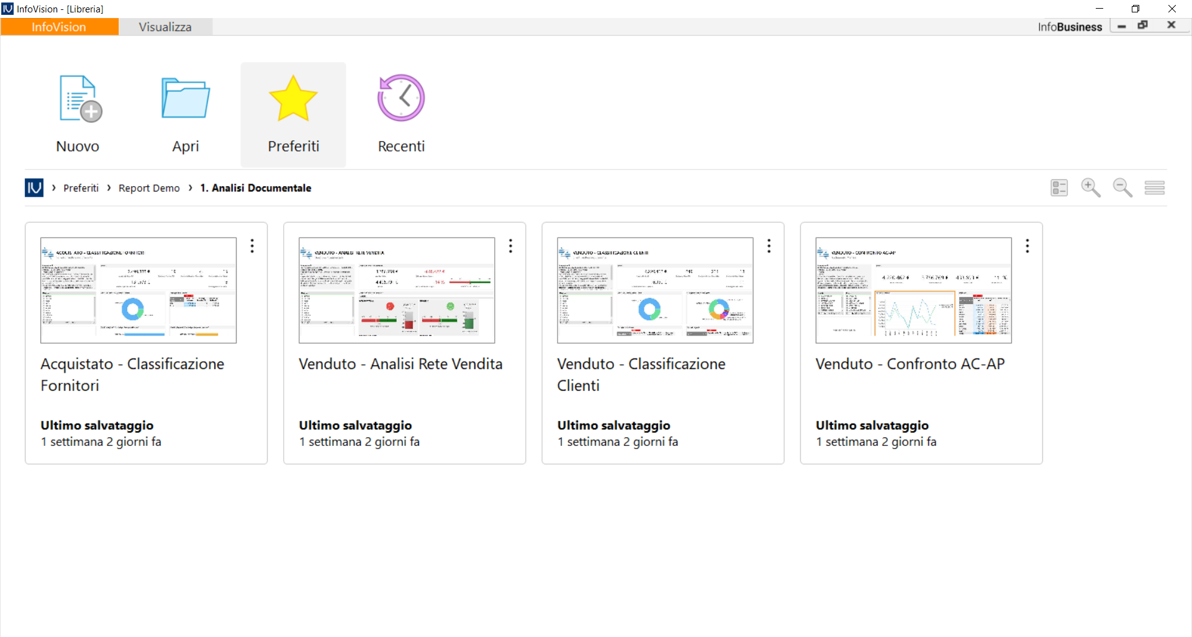The height and width of the screenshot is (637, 1192).
Task: Click the zoom out magnifier icon
Action: 1122,187
